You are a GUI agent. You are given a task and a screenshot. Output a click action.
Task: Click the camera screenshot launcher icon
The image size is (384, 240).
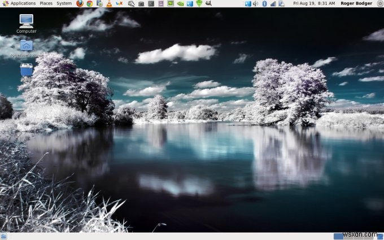tap(141, 3)
